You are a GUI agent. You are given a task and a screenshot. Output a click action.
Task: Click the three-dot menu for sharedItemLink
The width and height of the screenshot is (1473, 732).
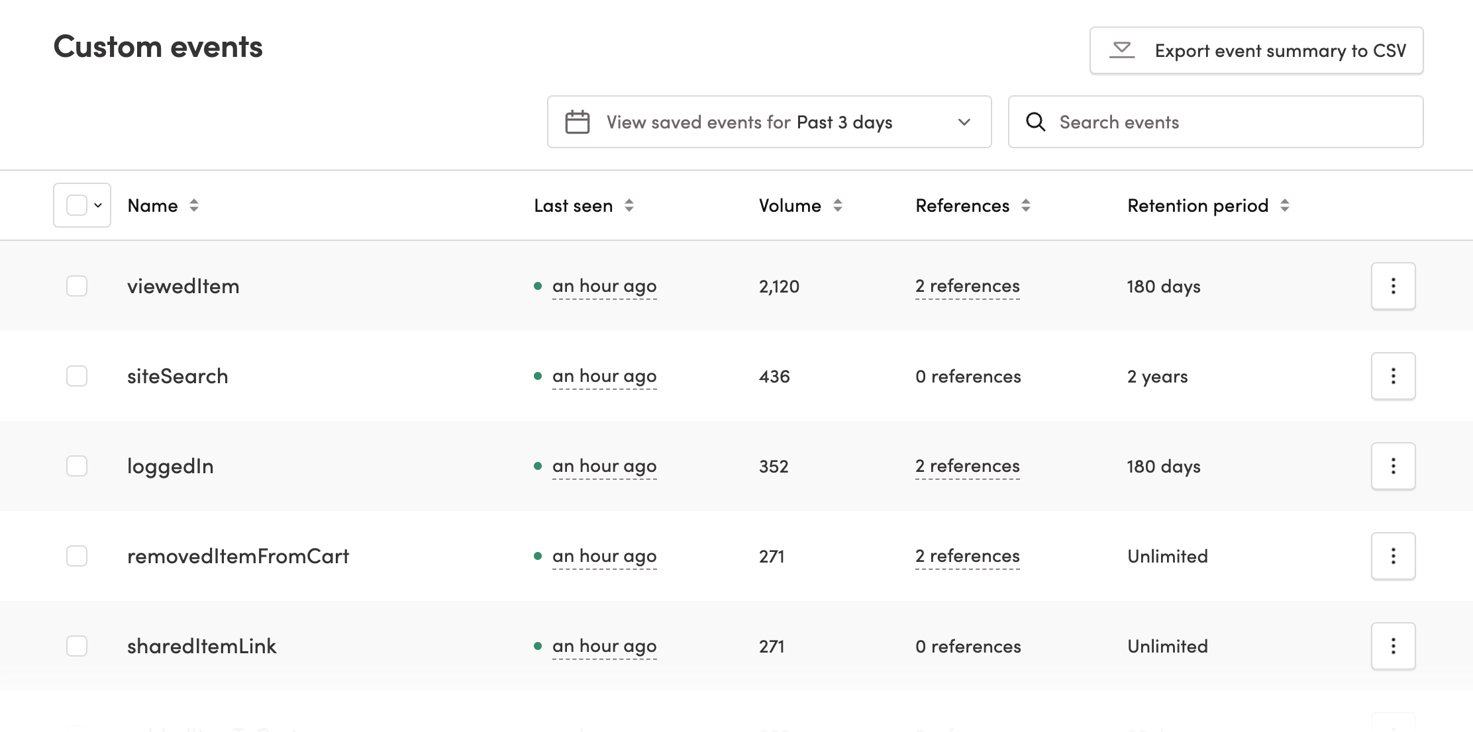click(1394, 646)
